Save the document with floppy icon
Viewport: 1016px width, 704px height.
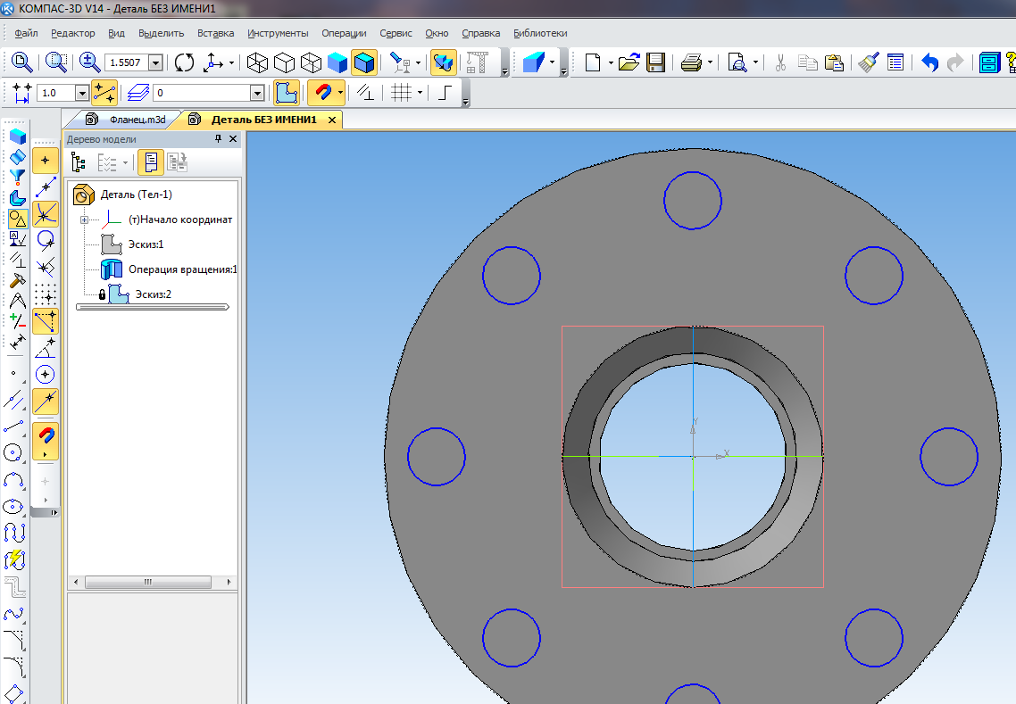coord(655,62)
